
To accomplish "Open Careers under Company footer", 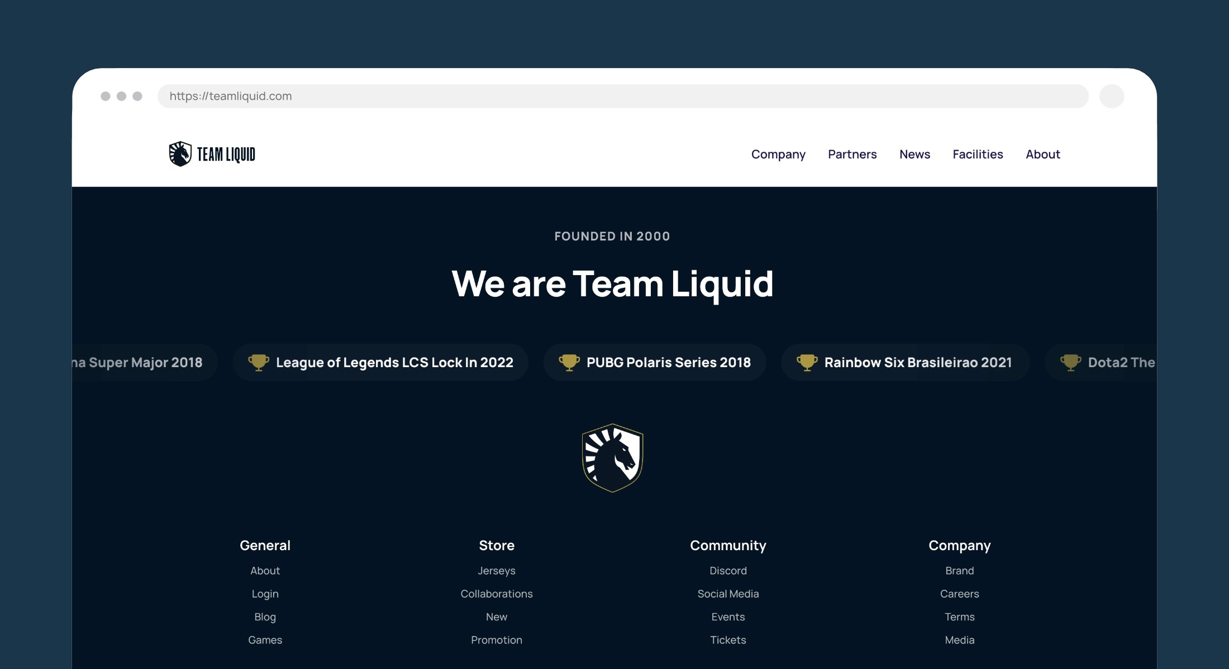I will pyautogui.click(x=959, y=594).
